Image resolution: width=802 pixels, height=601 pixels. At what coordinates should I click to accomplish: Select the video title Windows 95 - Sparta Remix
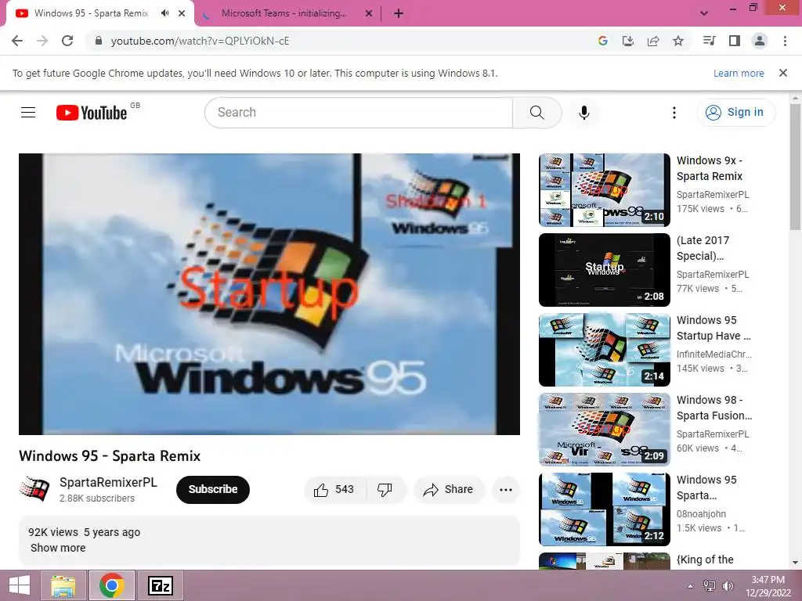110,456
